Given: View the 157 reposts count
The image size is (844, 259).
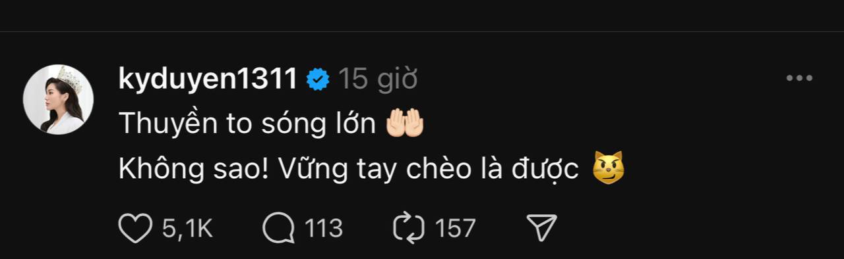Looking at the screenshot, I should click(455, 228).
